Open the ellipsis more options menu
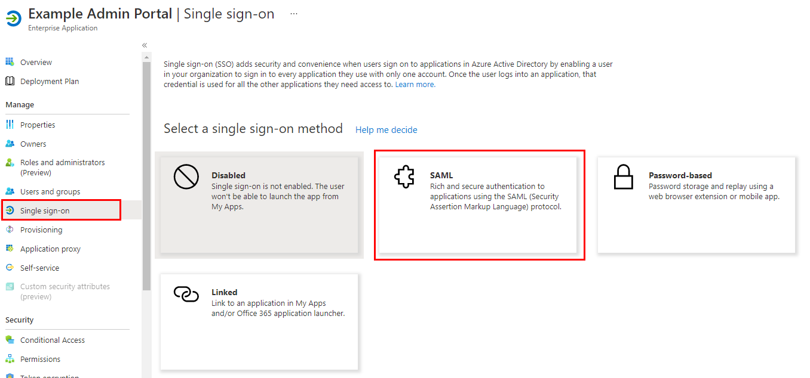Viewport: 810px width, 378px height. coord(294,14)
